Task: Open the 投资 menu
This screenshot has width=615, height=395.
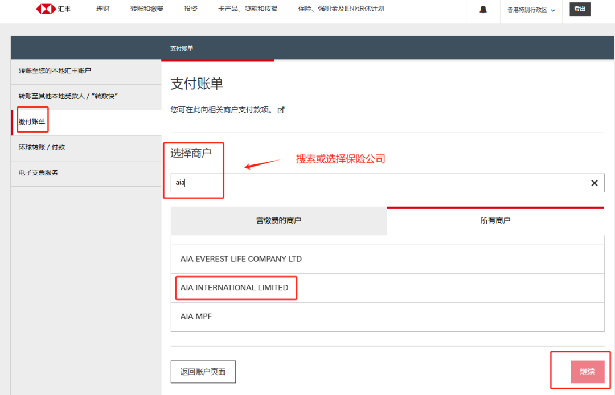Action: (x=191, y=9)
